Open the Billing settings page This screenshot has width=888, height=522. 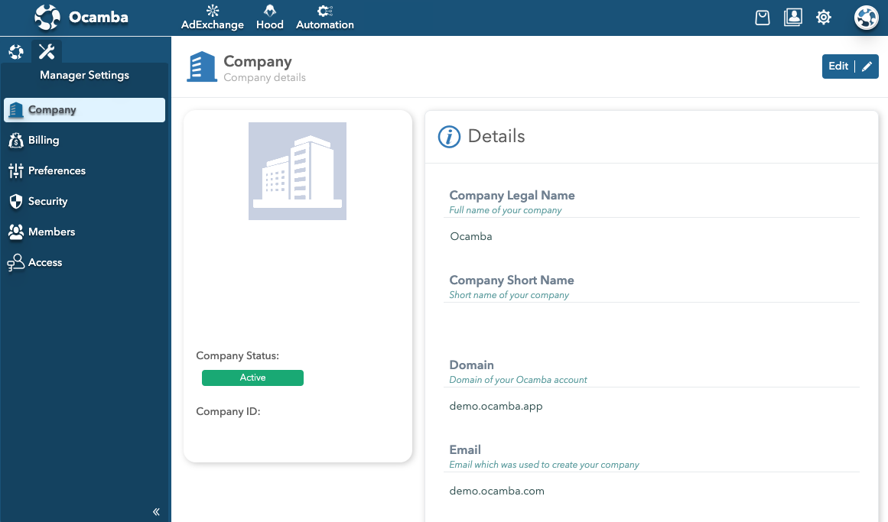[84, 141]
